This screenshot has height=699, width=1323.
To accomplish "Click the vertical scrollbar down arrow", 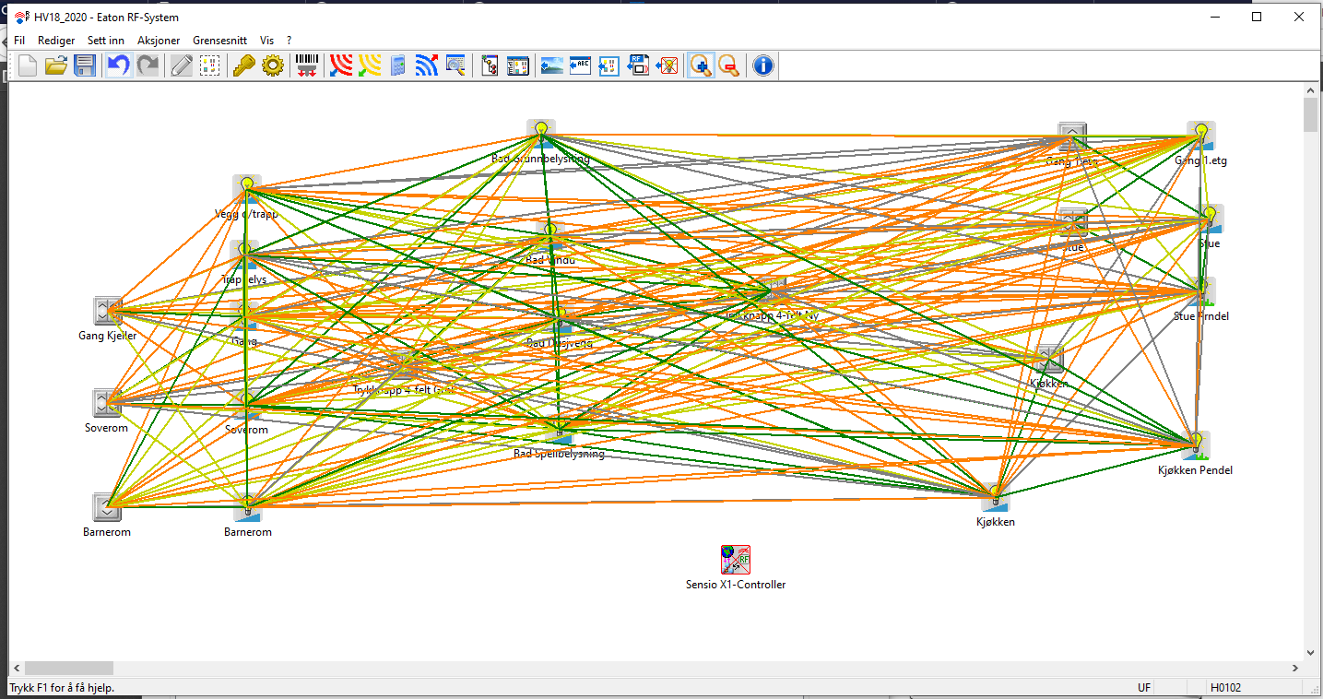I will pyautogui.click(x=1311, y=652).
